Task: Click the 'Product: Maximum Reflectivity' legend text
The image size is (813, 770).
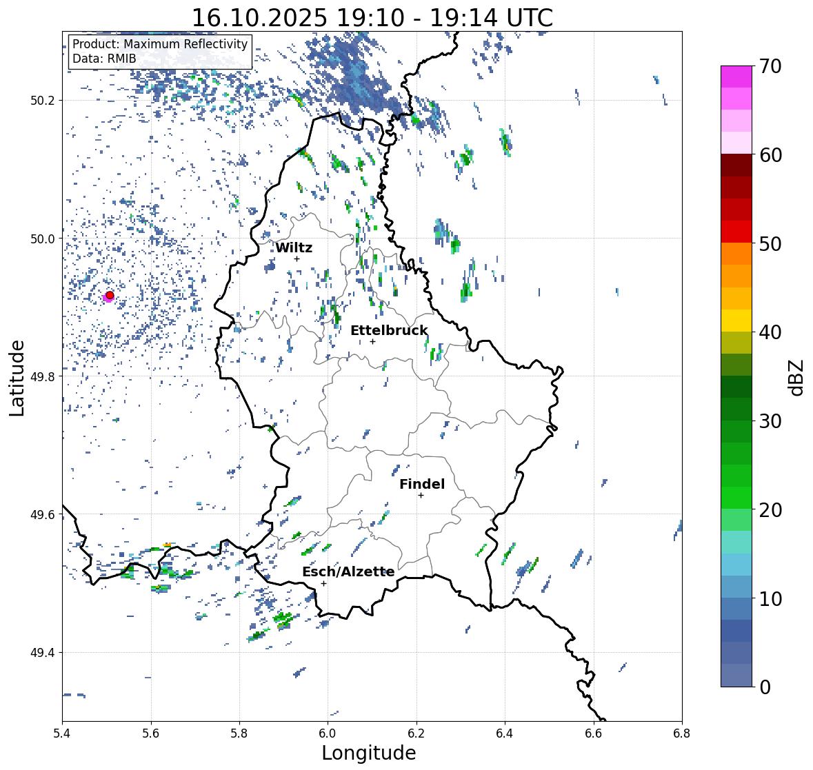Action: (x=160, y=44)
